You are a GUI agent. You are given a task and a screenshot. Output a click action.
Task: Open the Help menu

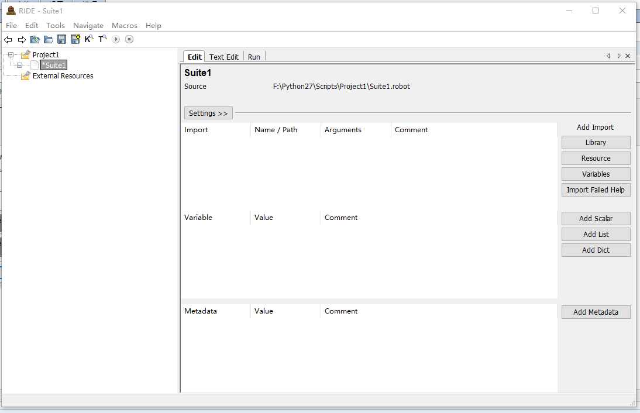pyautogui.click(x=153, y=25)
